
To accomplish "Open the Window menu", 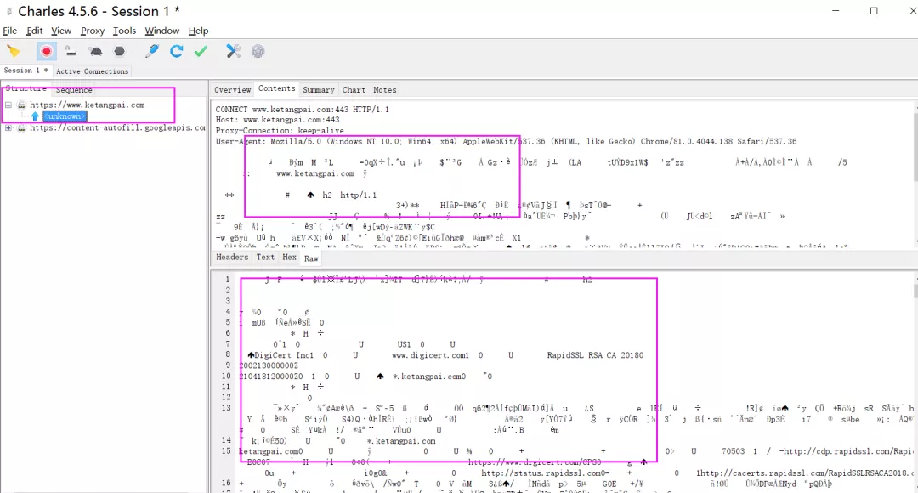I will click(162, 31).
